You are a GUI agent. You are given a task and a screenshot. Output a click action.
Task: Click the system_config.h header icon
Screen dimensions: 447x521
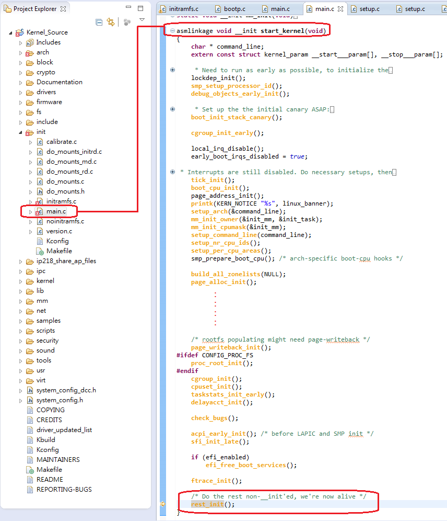point(29,400)
